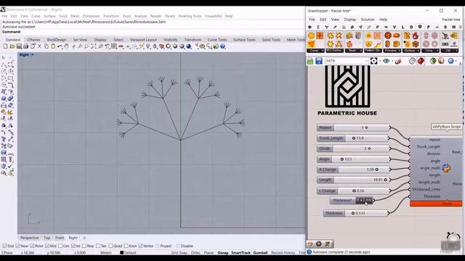Toggle the Mid osnap checkbox
The height and width of the screenshot is (261, 465).
click(47, 246)
